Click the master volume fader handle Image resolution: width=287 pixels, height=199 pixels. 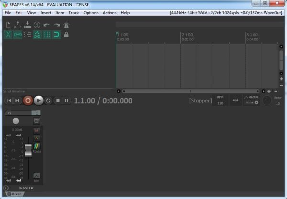click(28, 150)
